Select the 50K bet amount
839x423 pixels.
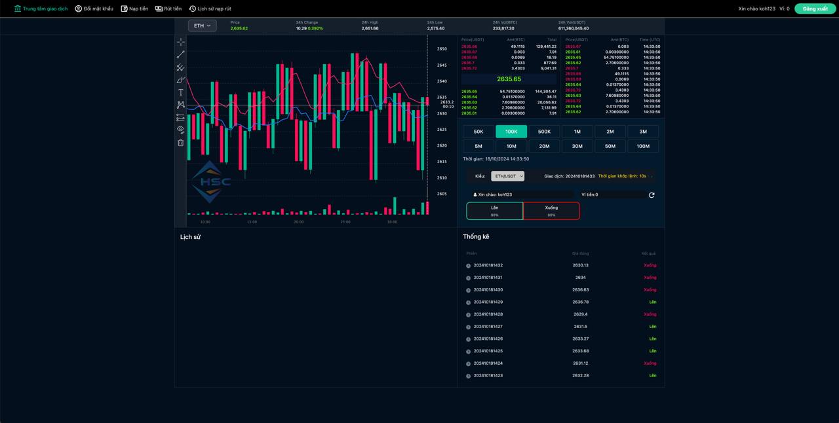478,132
